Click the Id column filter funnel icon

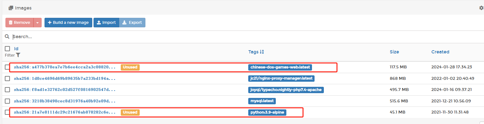tap(18, 55)
